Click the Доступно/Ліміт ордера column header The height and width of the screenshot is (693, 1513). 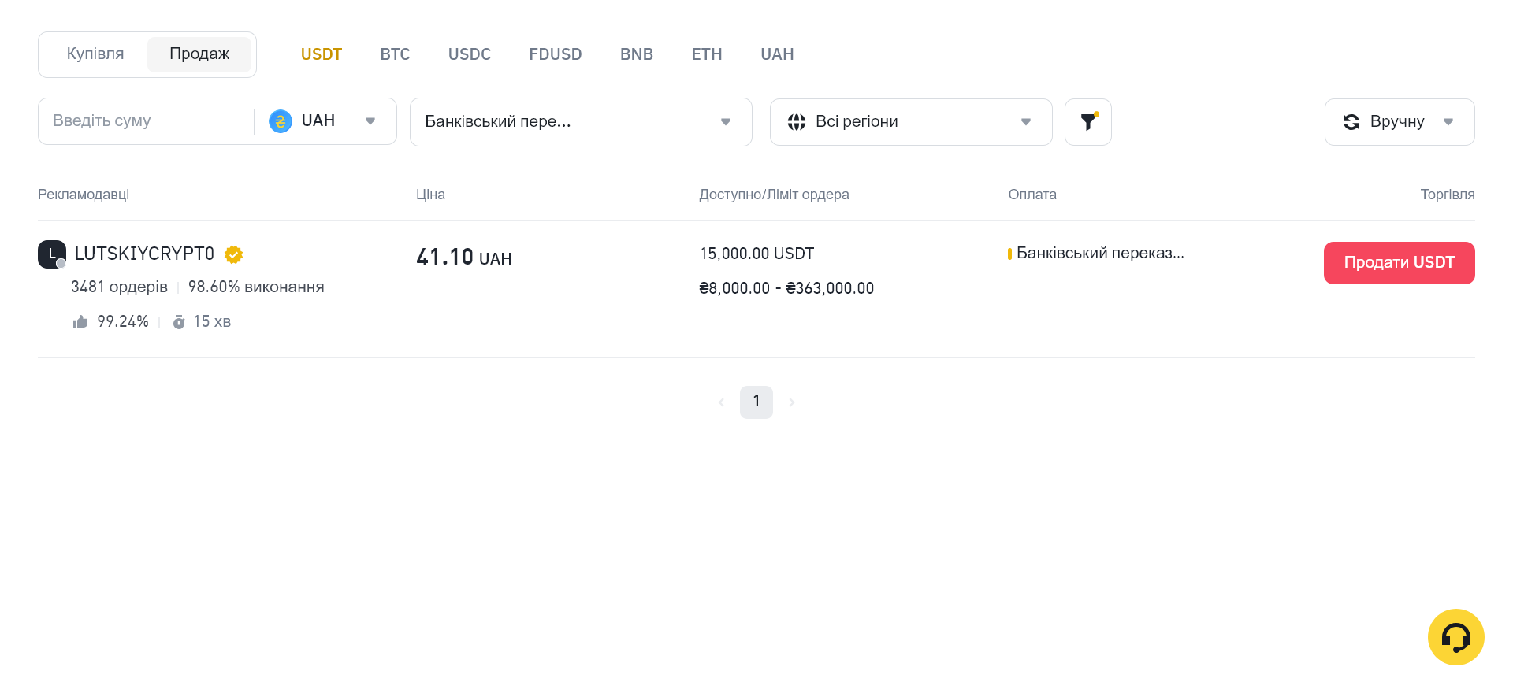point(774,195)
